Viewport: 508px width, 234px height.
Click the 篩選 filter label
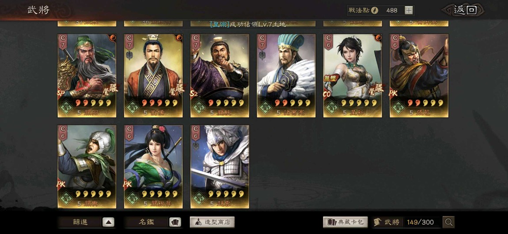pyautogui.click(x=80, y=223)
